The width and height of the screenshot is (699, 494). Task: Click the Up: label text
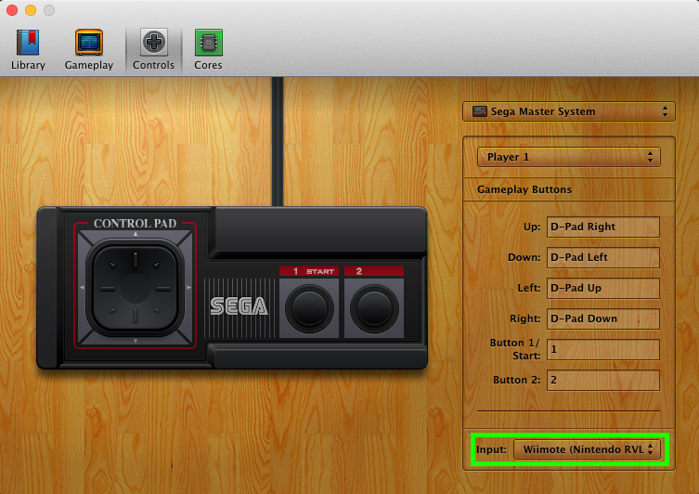tap(532, 227)
